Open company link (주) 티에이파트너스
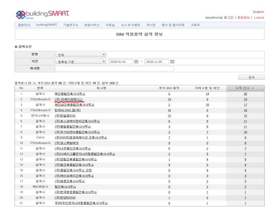 [x=69, y=100]
